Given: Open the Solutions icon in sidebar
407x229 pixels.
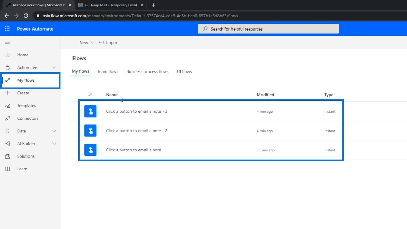Looking at the screenshot, I should [x=8, y=156].
